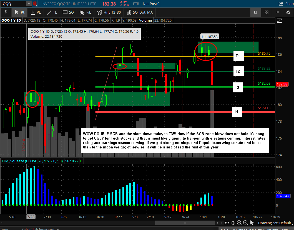Load the Hrly 13_30 study set
The width and height of the screenshot is (294, 230).
pyautogui.click(x=109, y=12)
